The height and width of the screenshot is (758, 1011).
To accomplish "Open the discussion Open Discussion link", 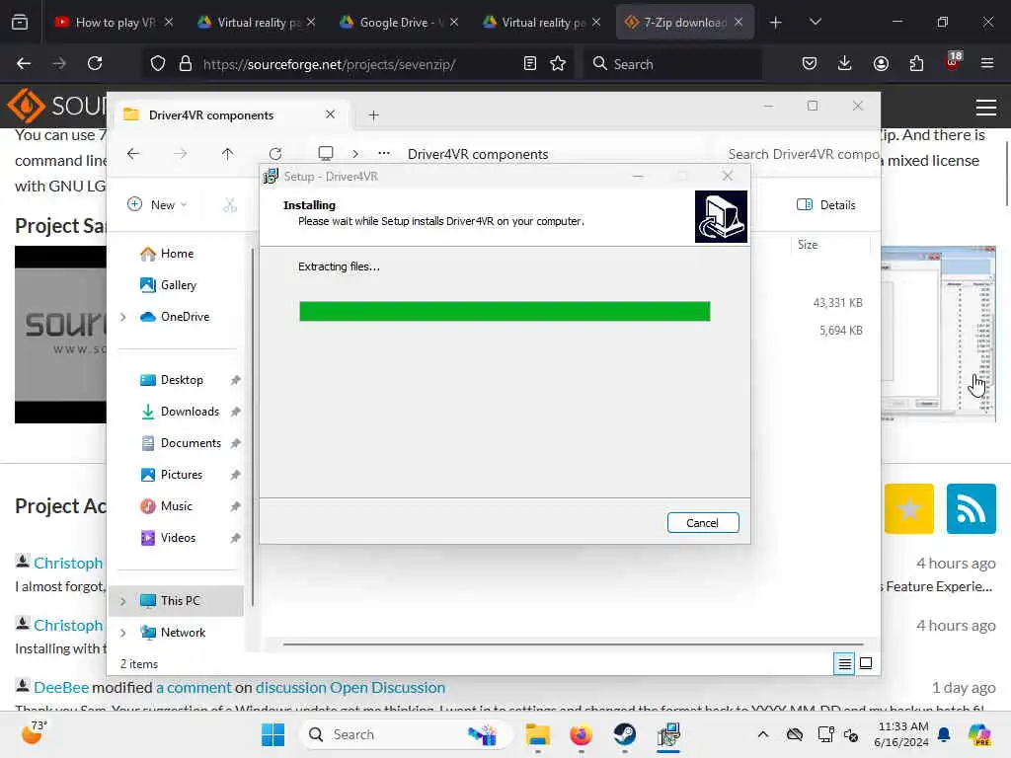I will pos(350,688).
